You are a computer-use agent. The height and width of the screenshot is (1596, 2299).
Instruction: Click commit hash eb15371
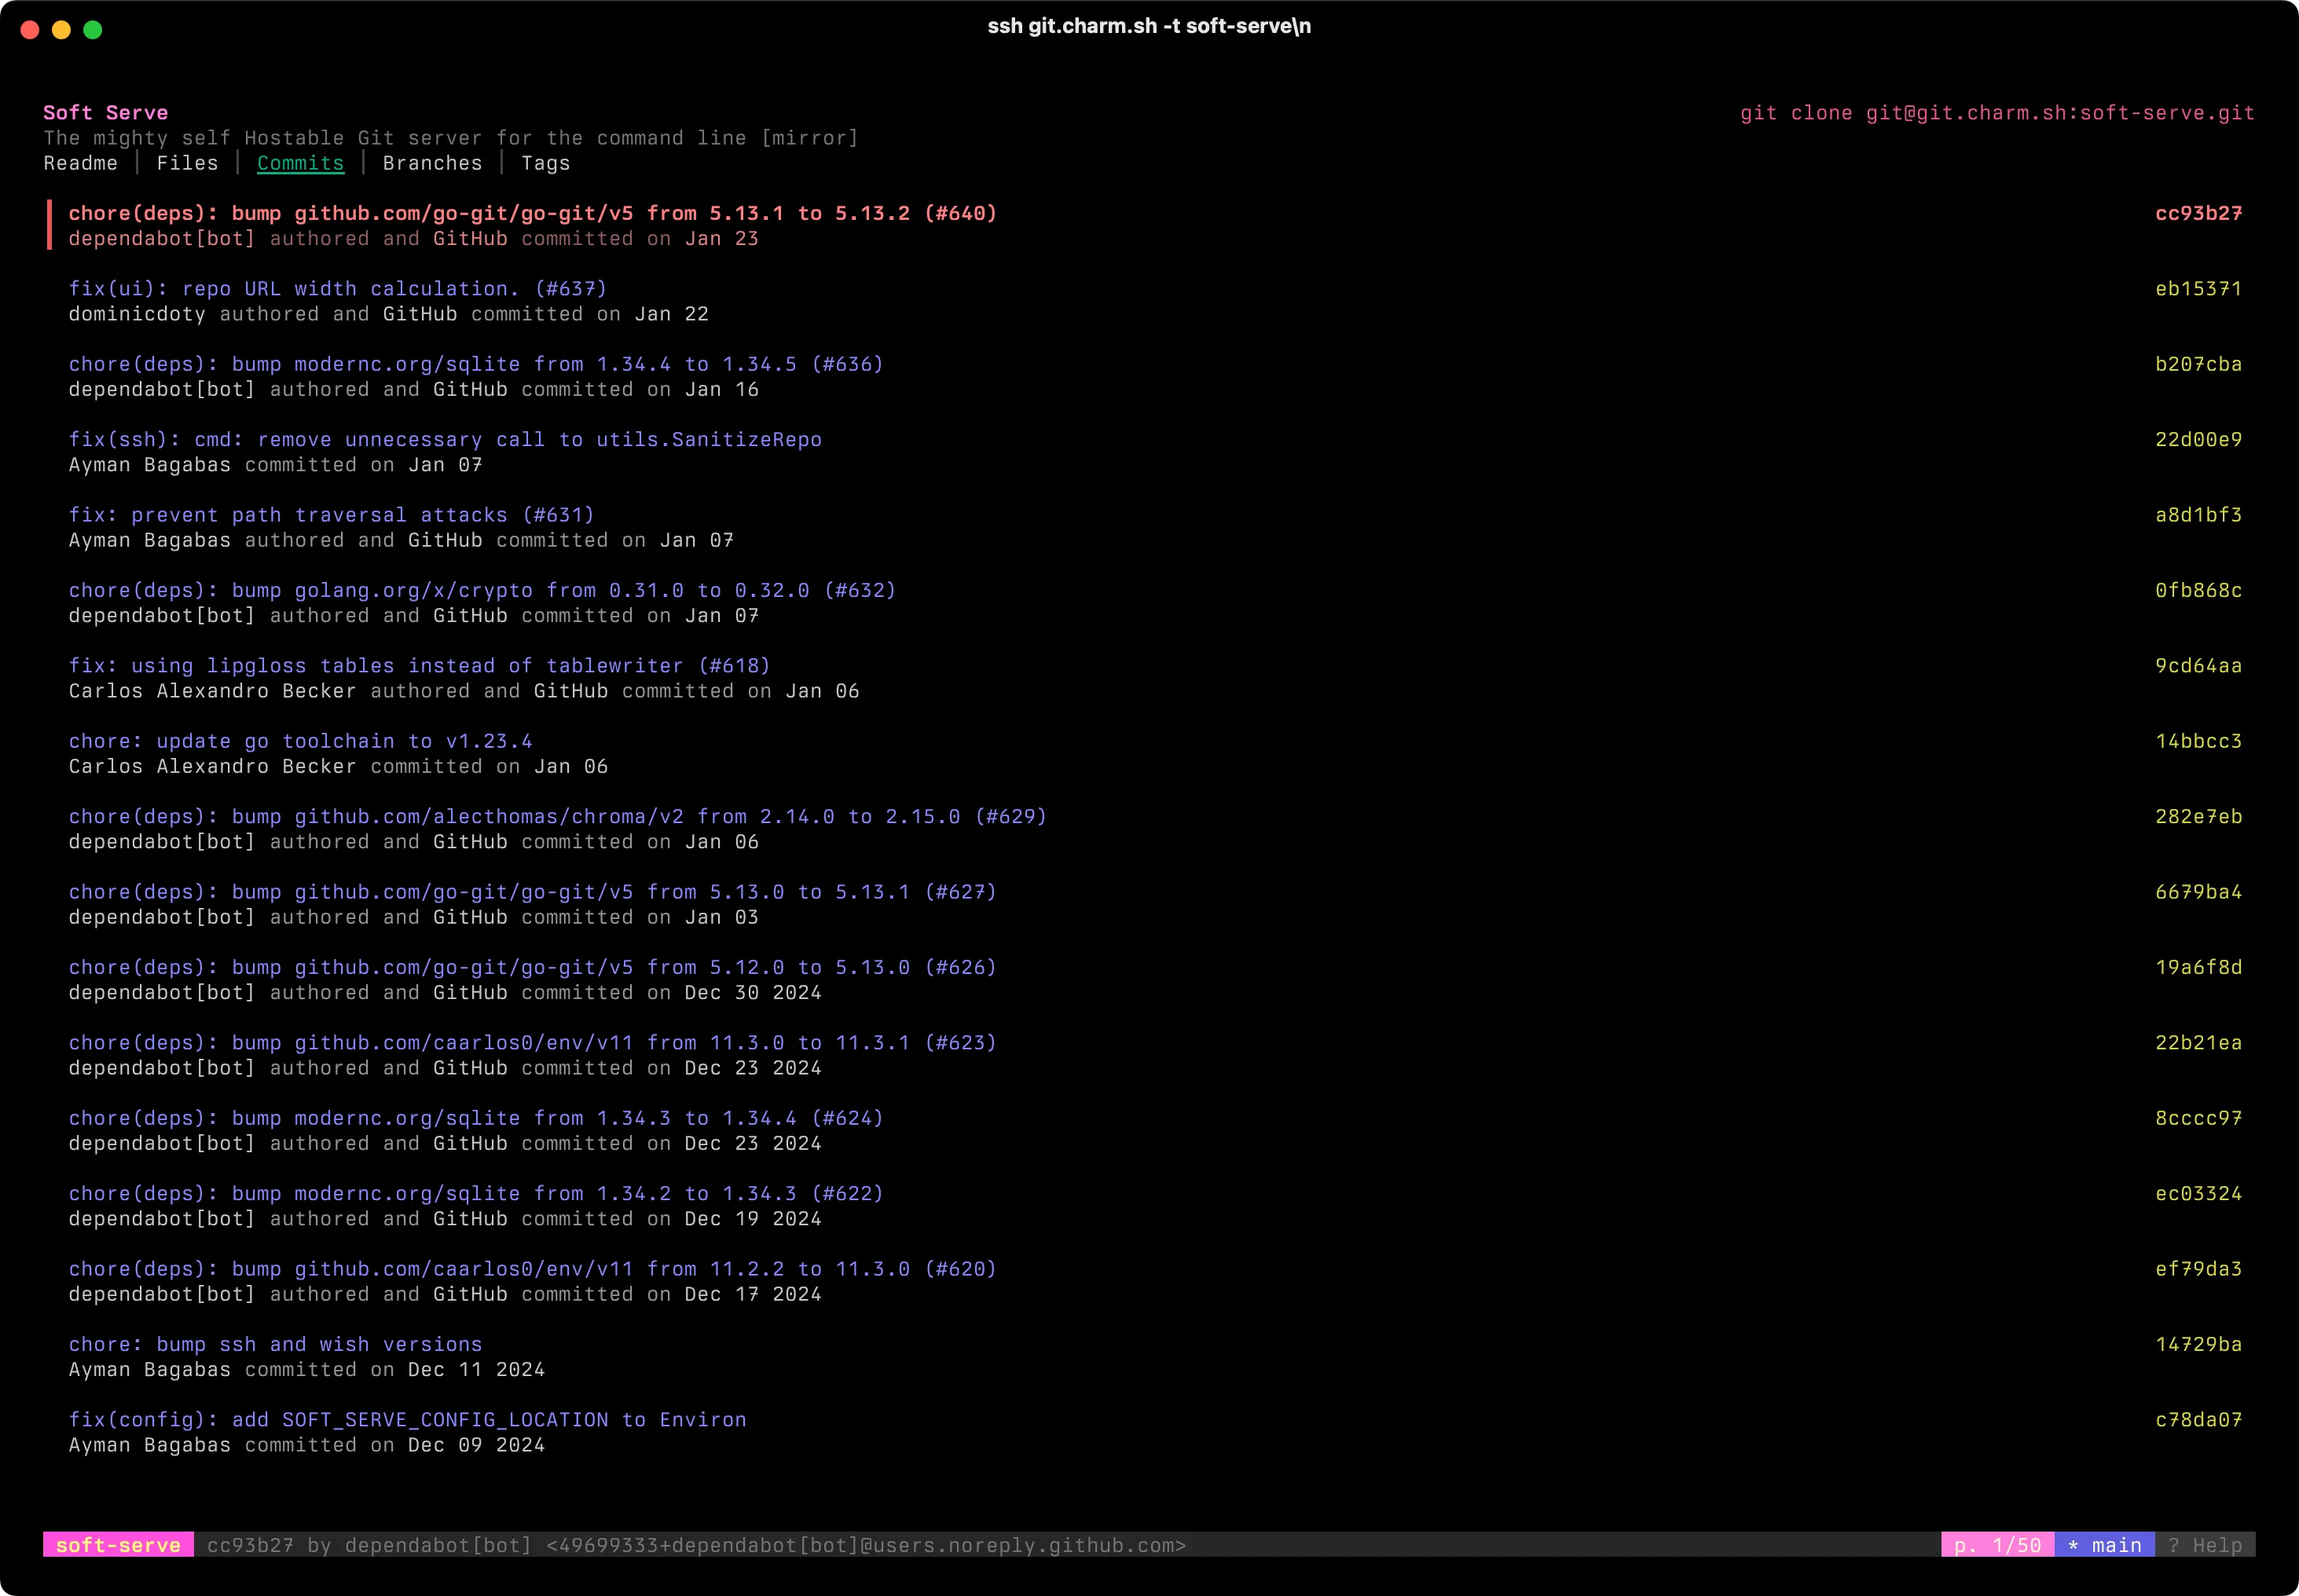[x=2197, y=289]
